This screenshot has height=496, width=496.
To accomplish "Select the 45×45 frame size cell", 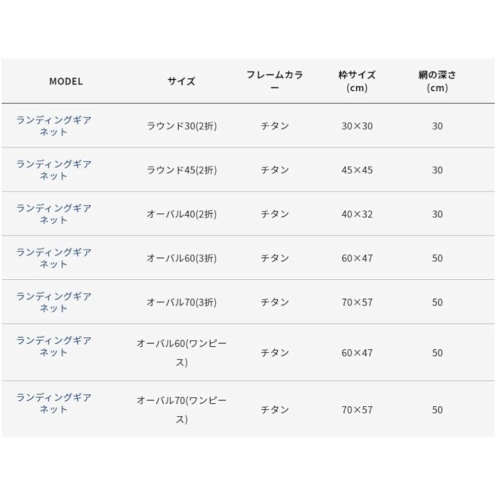I will click(357, 170).
